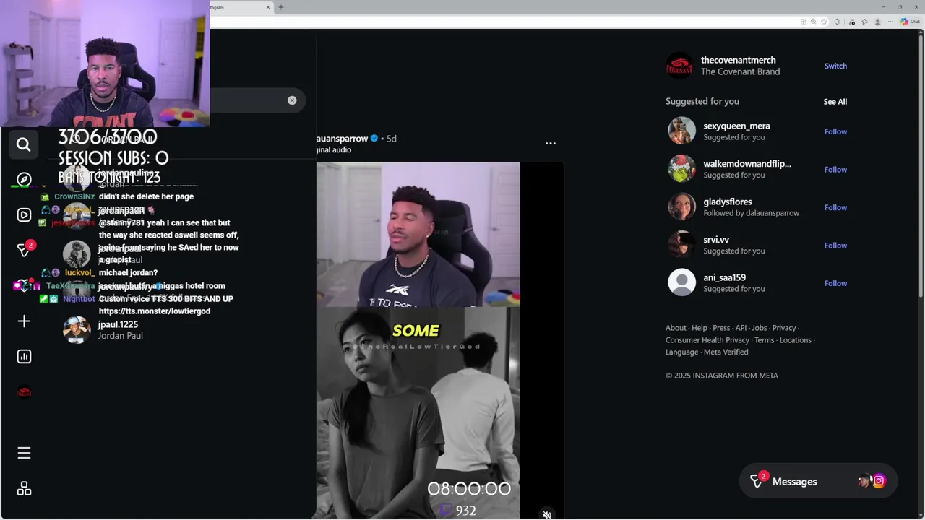The height and width of the screenshot is (520, 925).
Task: Open ani_saa159 default avatar
Action: click(681, 282)
